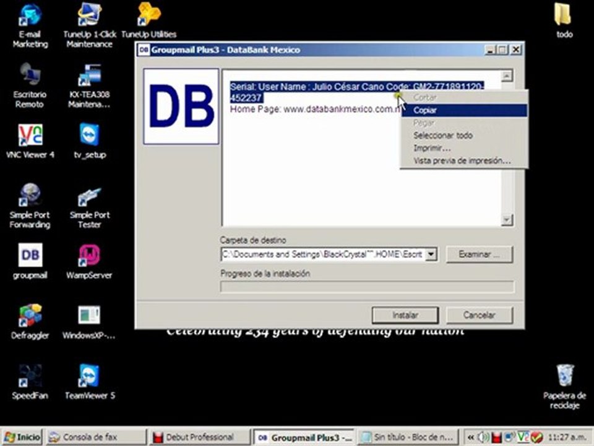Choose Copiar from the context menu
Image resolution: width=594 pixels, height=446 pixels.
coord(464,110)
